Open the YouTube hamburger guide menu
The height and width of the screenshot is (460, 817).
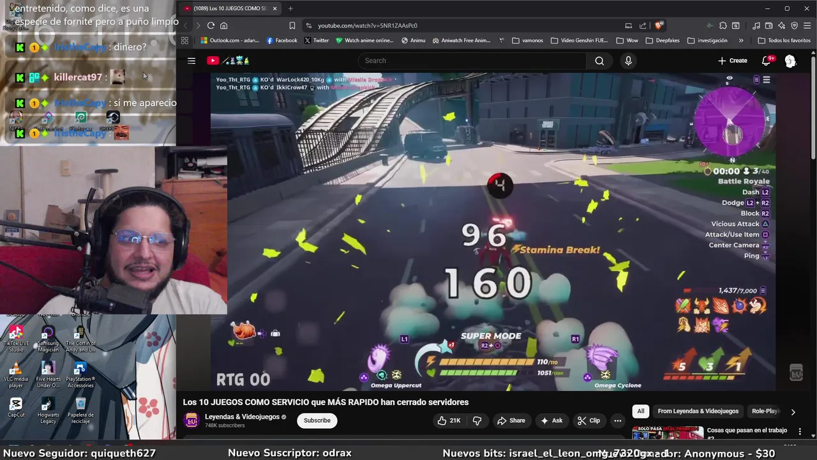[x=191, y=61]
